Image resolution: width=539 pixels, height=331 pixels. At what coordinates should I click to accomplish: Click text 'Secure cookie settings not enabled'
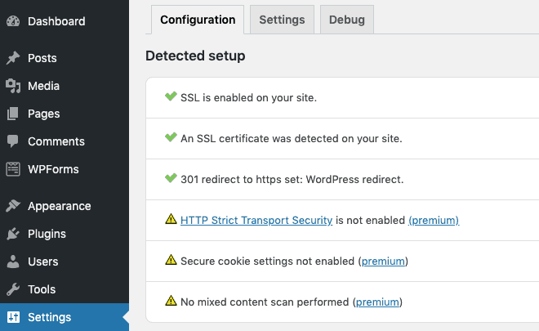(x=267, y=262)
